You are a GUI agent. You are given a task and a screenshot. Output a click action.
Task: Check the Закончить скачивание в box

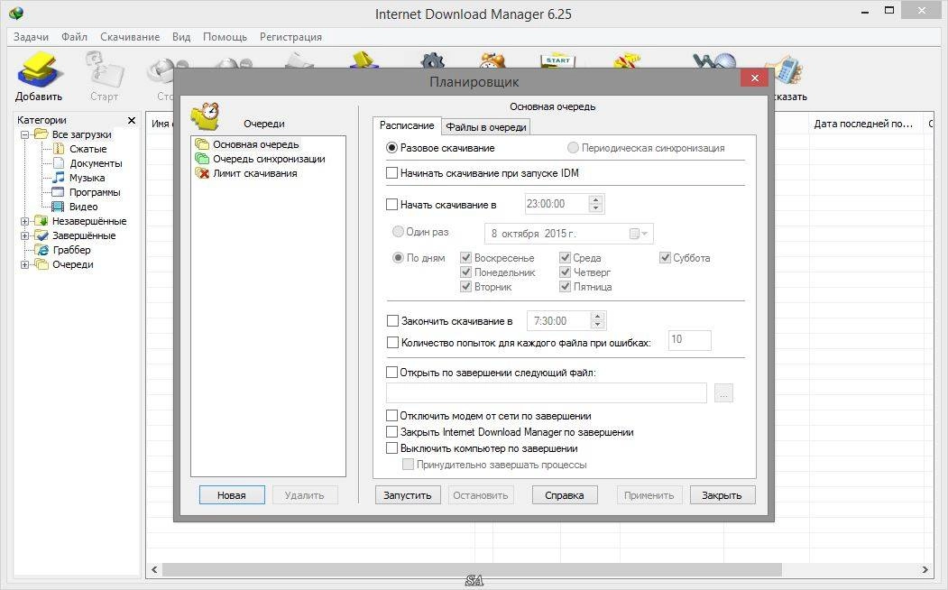392,321
